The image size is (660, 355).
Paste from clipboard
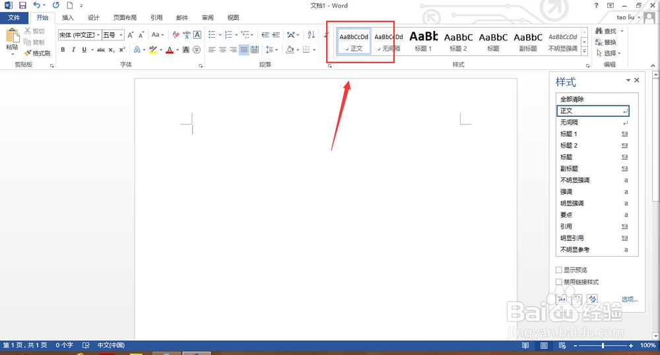(12, 41)
